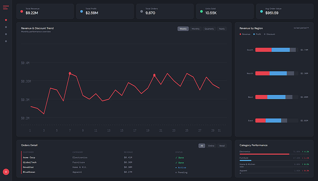Click the $2.74M South total label
The width and height of the screenshot is (318, 181).
pyautogui.click(x=304, y=50)
